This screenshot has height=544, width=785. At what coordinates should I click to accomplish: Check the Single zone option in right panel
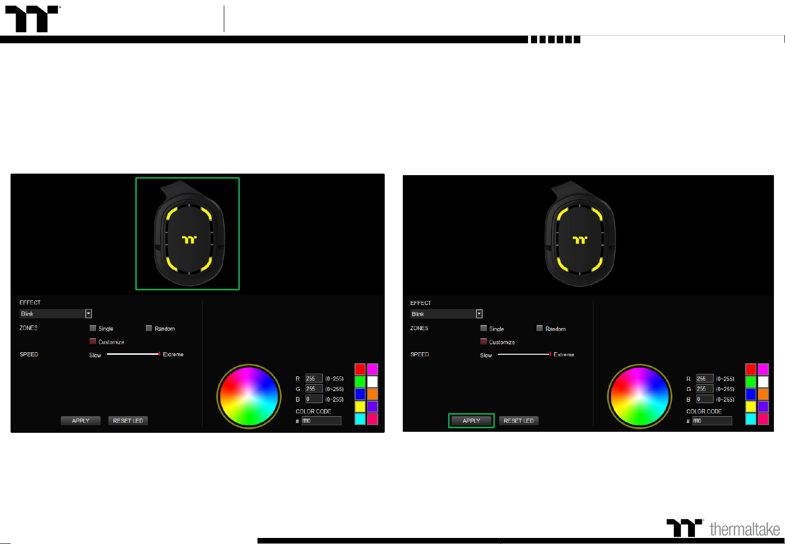click(484, 328)
